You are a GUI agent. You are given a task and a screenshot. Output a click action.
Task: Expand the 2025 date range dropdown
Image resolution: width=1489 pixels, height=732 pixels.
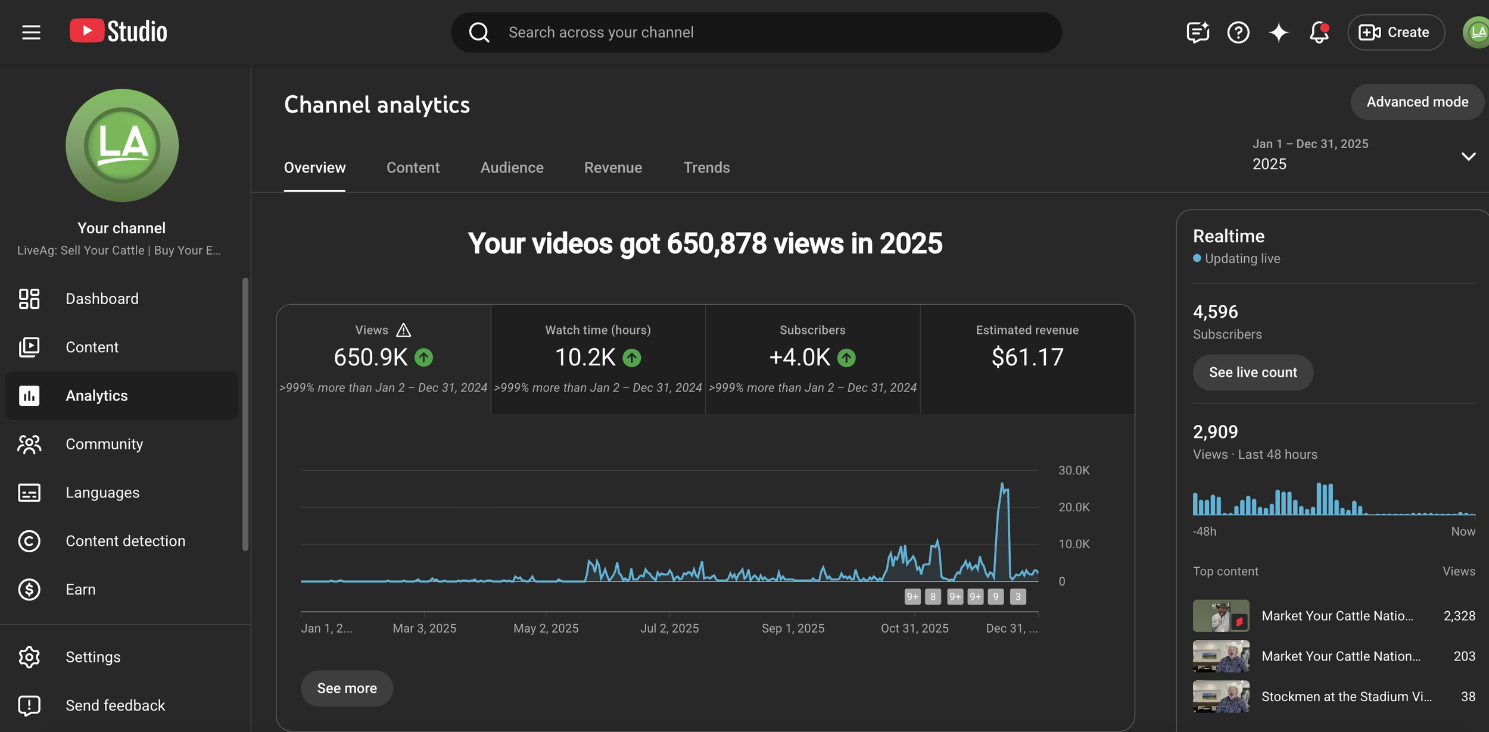pos(1468,156)
